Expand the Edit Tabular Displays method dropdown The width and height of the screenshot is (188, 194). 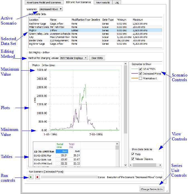[74, 58]
